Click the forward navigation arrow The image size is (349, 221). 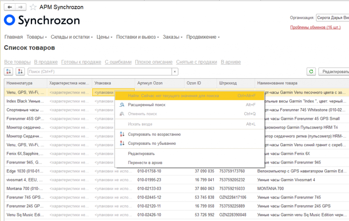point(20,7)
